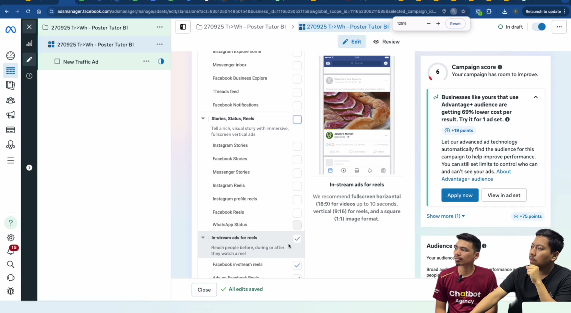
Task: Open the Meta logo home menu
Action: point(11,30)
